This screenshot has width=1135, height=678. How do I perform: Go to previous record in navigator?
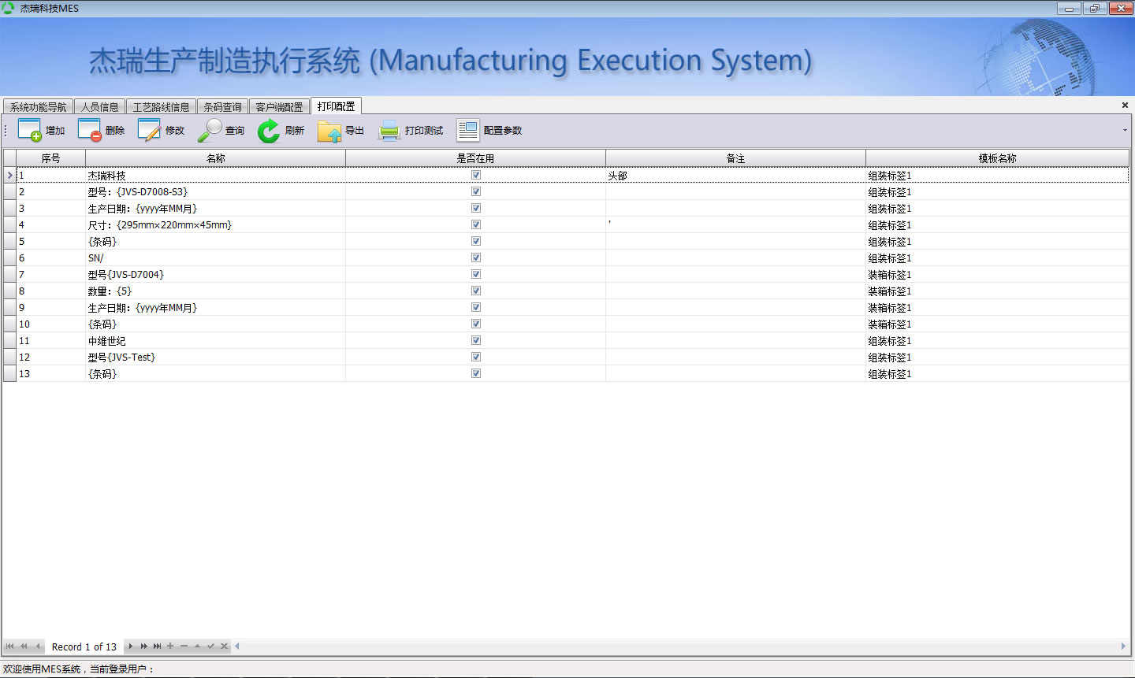click(38, 647)
